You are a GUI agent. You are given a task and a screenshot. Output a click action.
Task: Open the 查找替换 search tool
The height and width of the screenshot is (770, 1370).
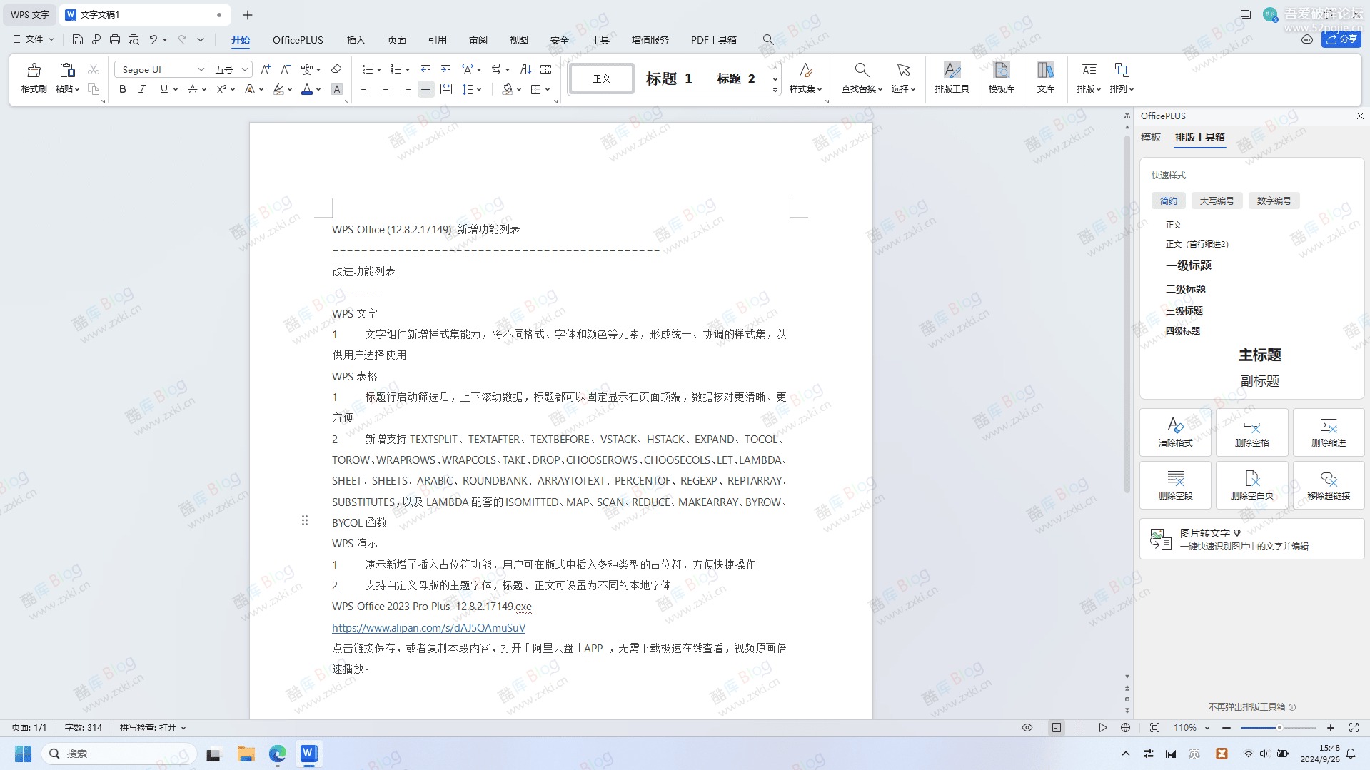point(862,77)
